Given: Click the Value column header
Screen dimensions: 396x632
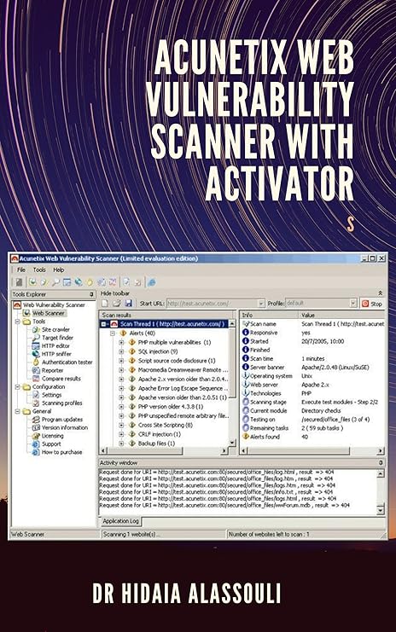Looking at the screenshot, I should 341,316.
